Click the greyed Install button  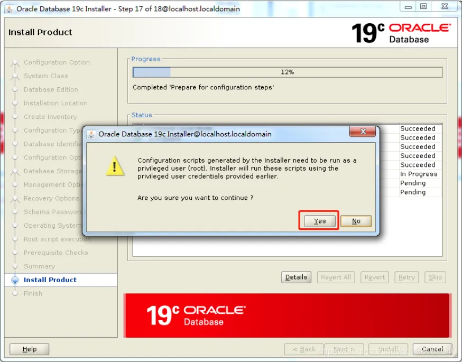tap(388, 349)
